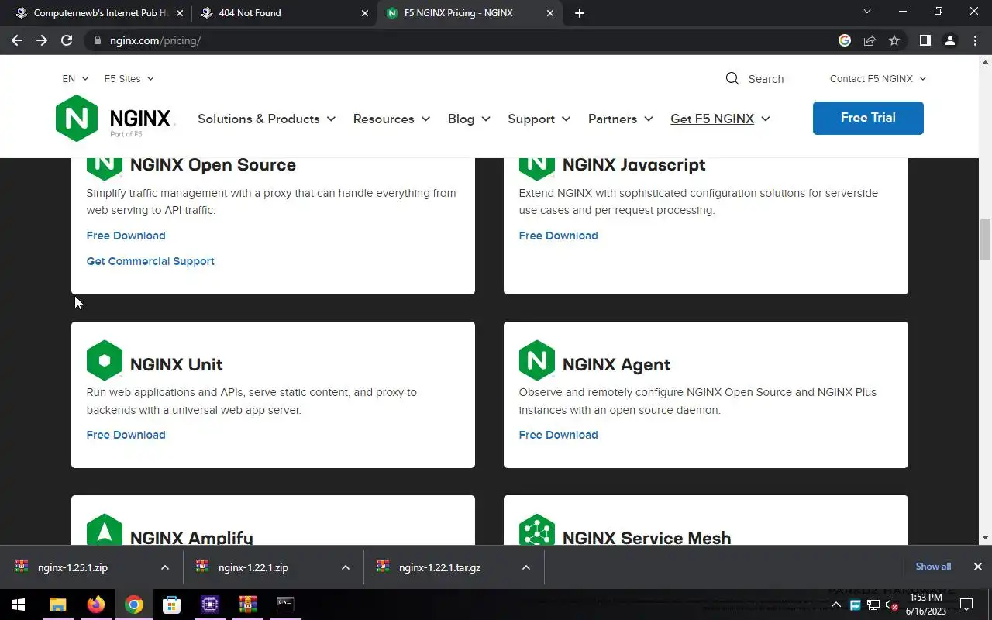
Task: Show hidden system tray icons
Action: pos(835,604)
